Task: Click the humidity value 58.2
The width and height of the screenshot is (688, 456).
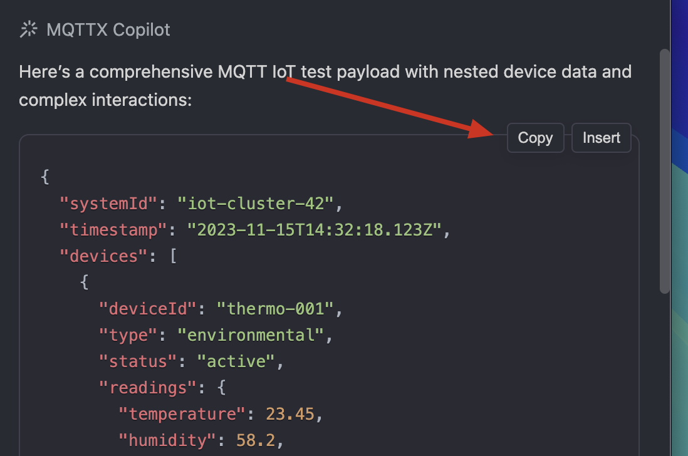Action: [x=255, y=441]
